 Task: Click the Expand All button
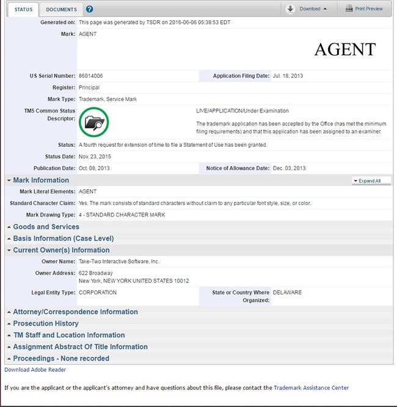(x=371, y=181)
